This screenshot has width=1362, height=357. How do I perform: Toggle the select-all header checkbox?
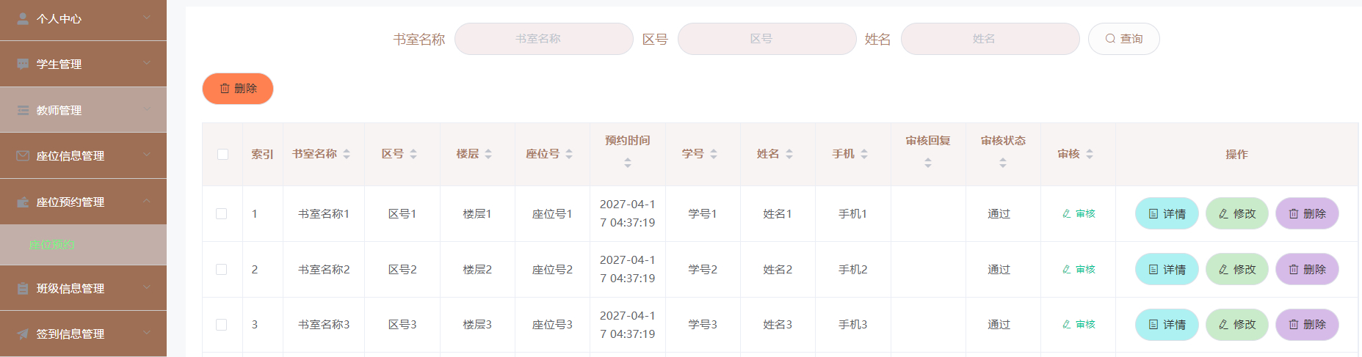pos(222,154)
